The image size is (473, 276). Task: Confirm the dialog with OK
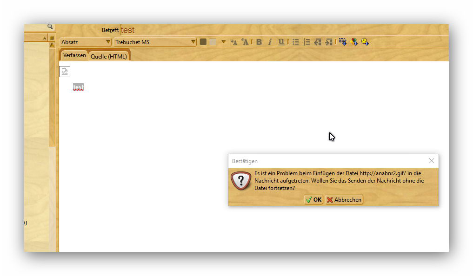(314, 200)
